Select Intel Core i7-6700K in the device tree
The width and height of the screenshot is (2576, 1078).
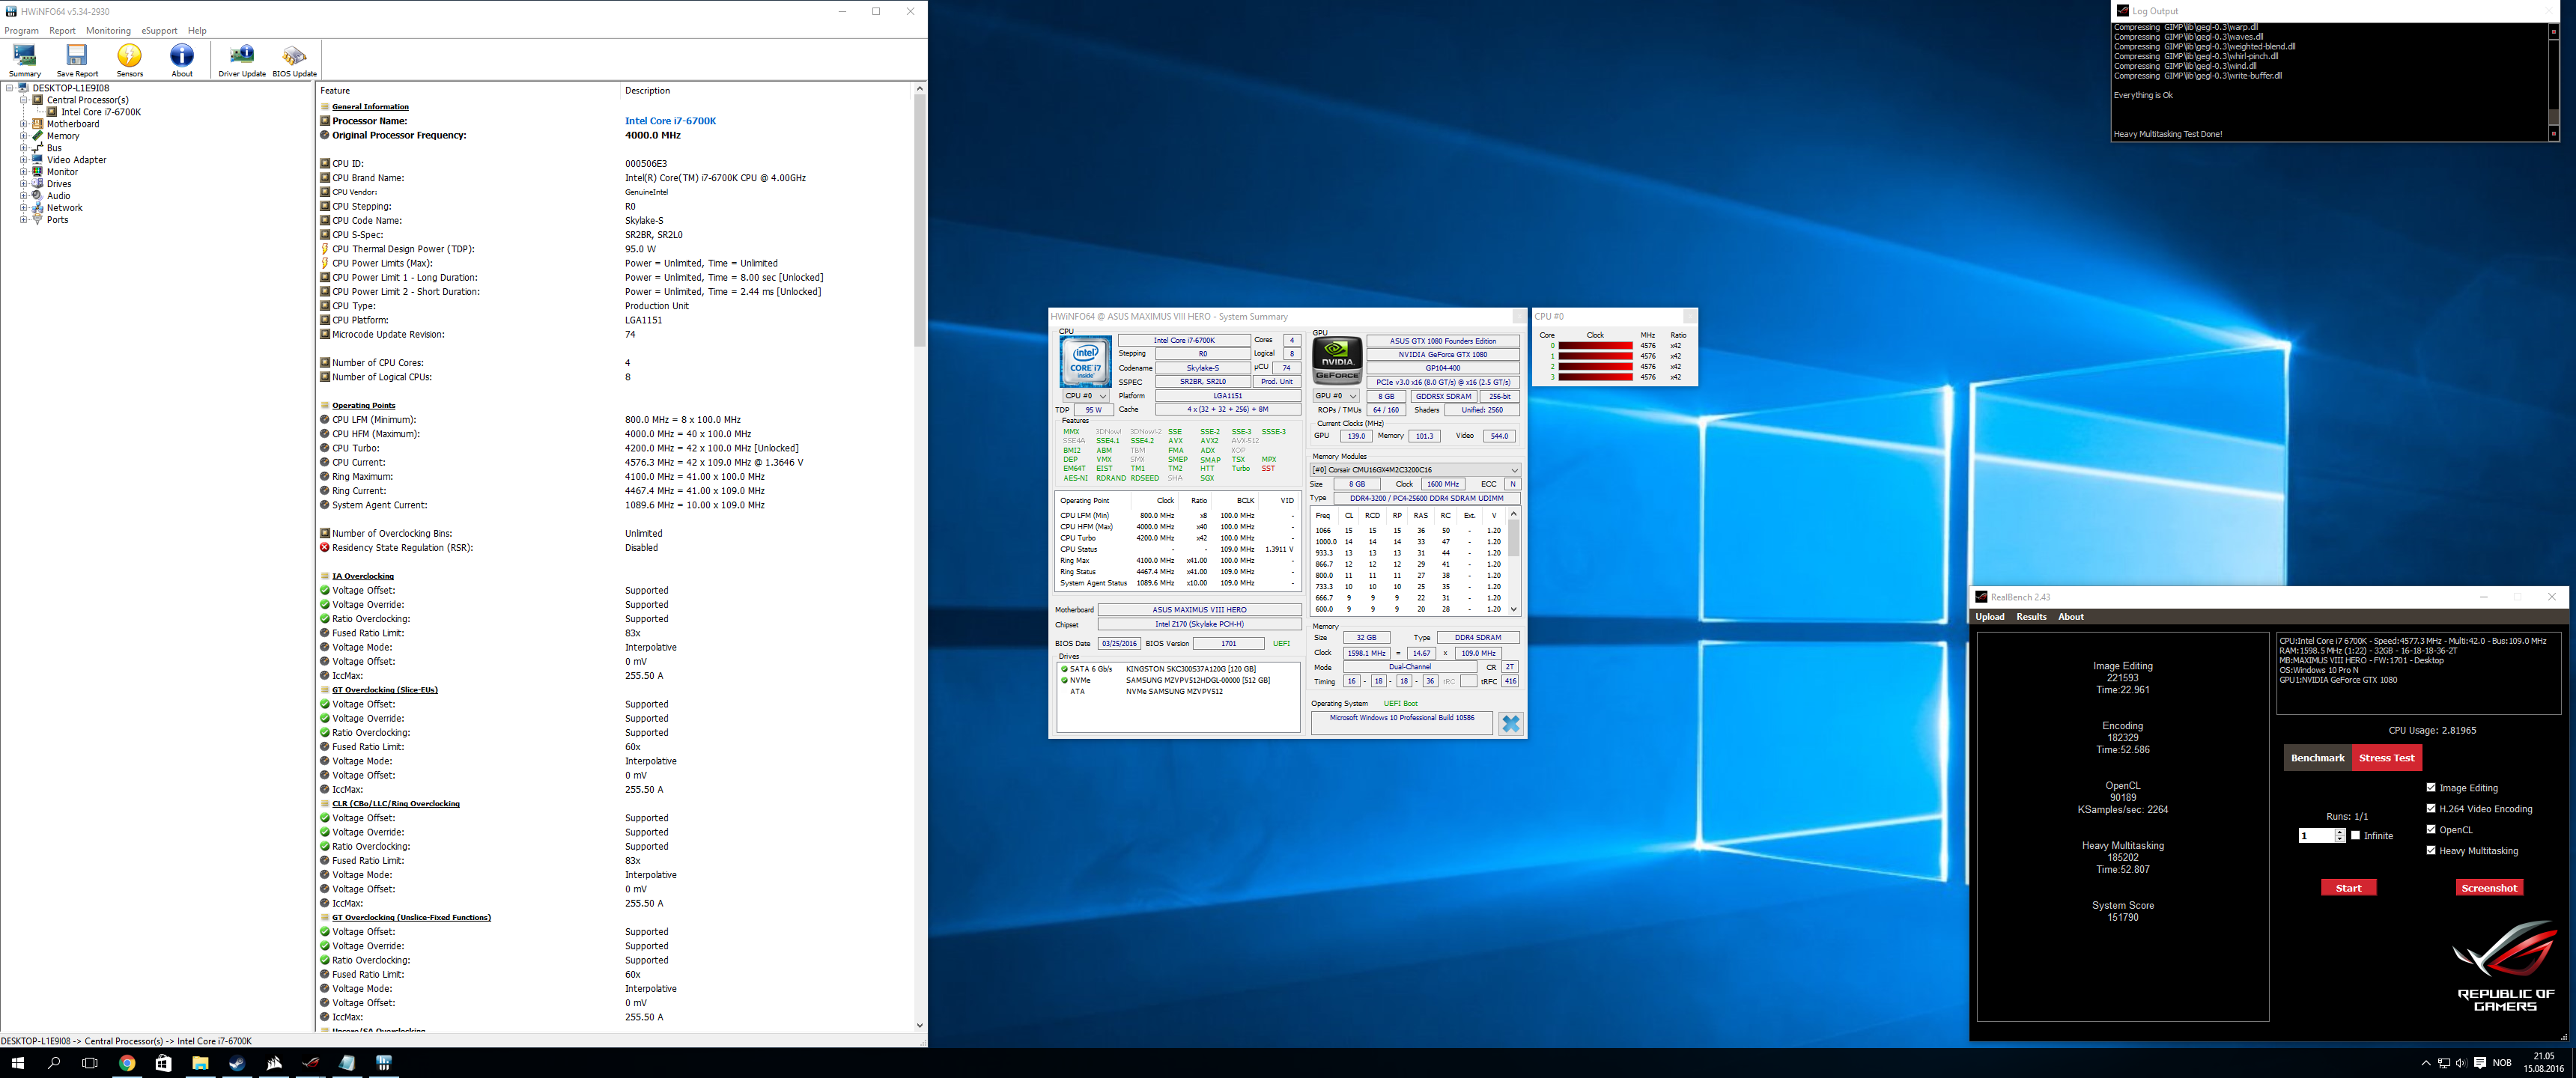coord(101,112)
